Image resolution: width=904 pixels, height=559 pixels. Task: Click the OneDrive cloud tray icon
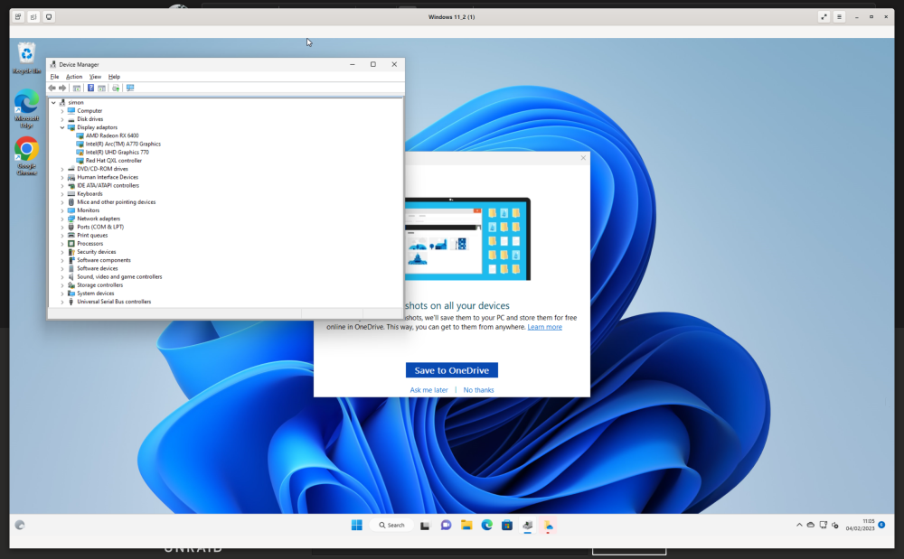[x=811, y=525]
